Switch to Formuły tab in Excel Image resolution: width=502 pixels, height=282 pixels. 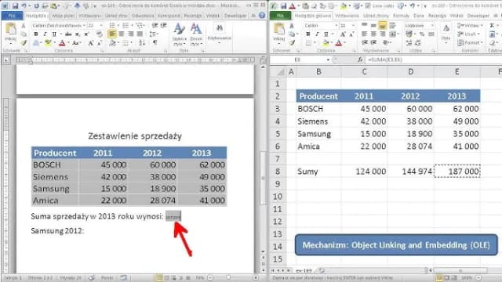(x=401, y=16)
